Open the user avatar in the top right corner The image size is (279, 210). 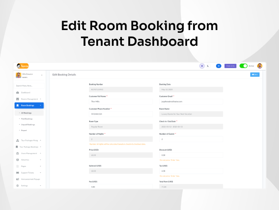[260, 66]
